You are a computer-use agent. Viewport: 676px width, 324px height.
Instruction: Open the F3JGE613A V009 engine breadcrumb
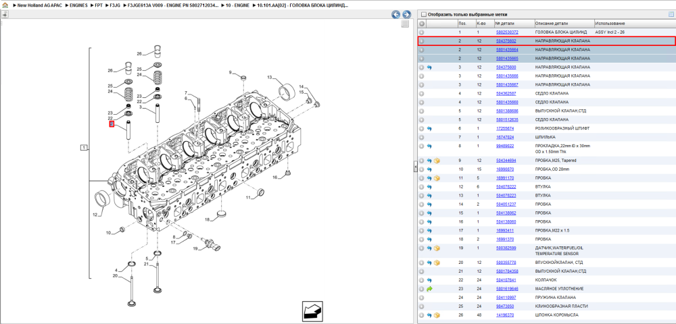(x=174, y=5)
